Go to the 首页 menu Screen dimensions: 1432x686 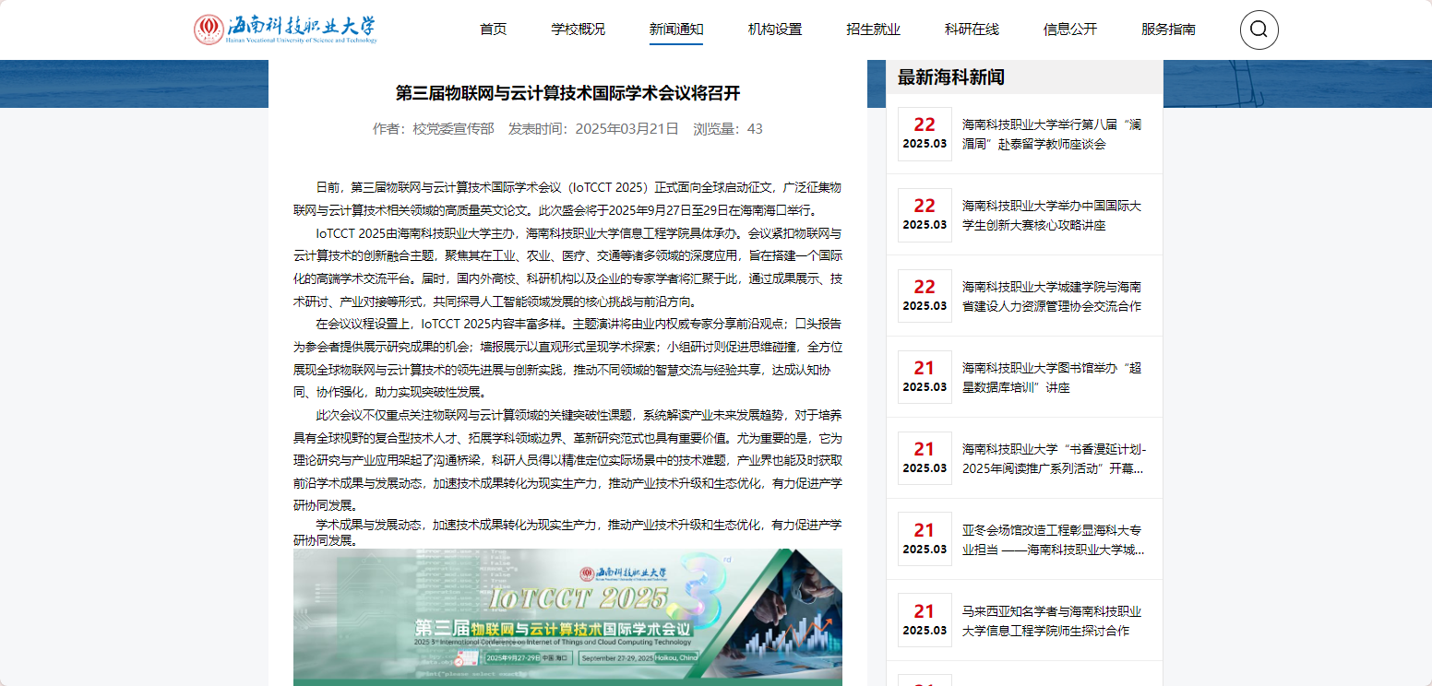(494, 30)
